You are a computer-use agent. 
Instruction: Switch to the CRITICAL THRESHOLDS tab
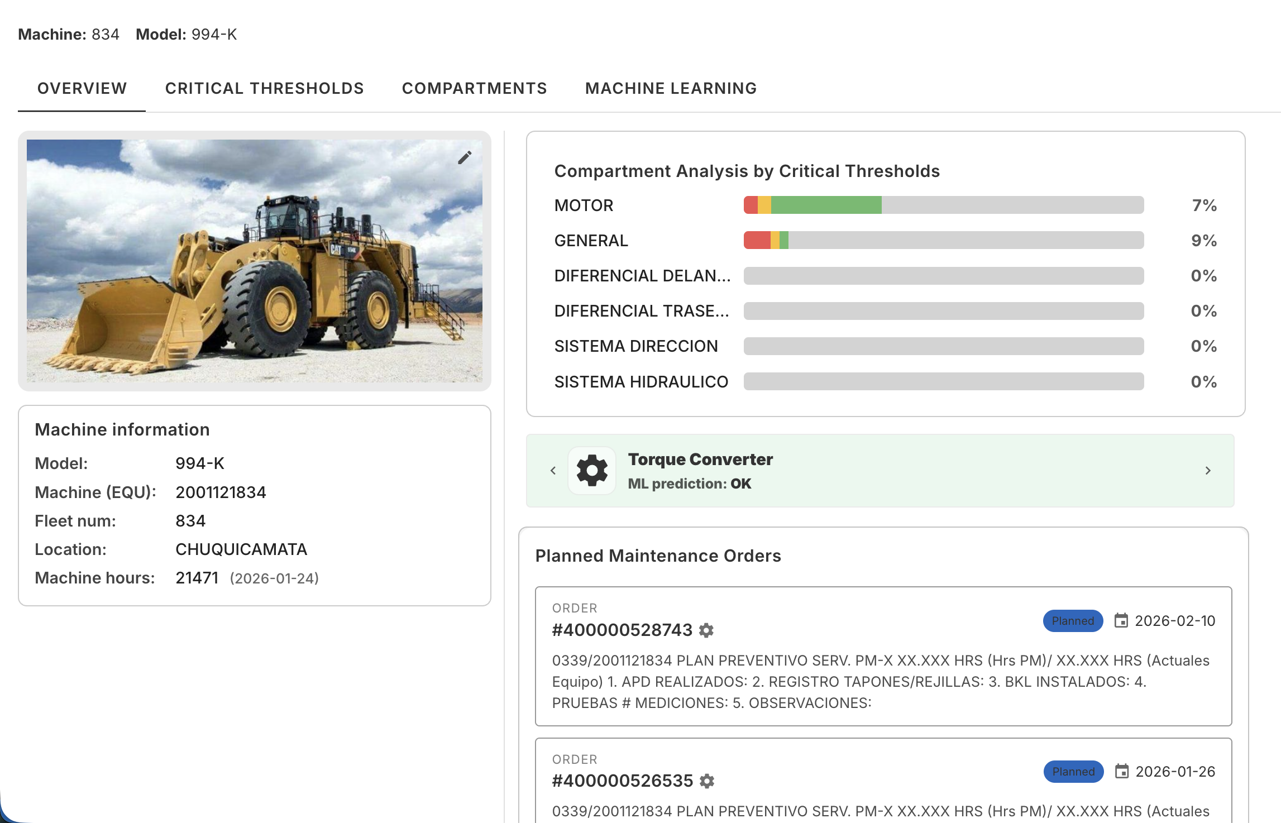point(264,88)
